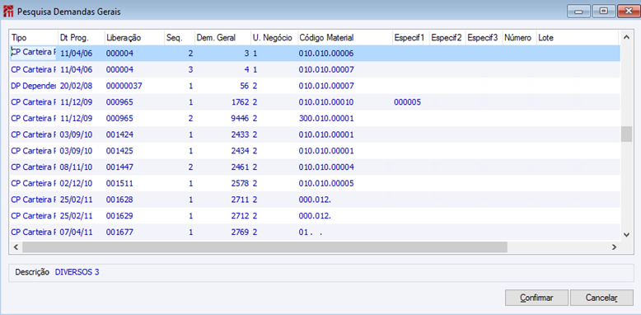Click the vertical scrollbar up arrow
The image size is (641, 315).
click(626, 37)
